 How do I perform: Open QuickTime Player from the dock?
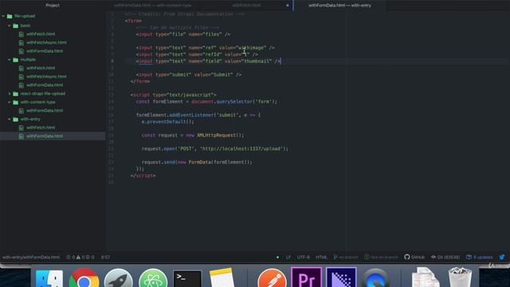tap(375, 278)
